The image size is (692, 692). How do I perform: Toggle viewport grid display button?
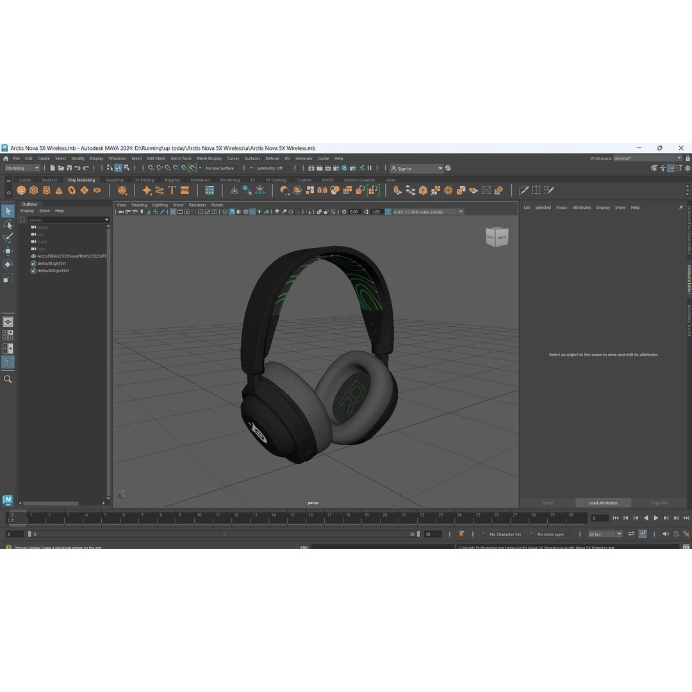click(x=173, y=212)
